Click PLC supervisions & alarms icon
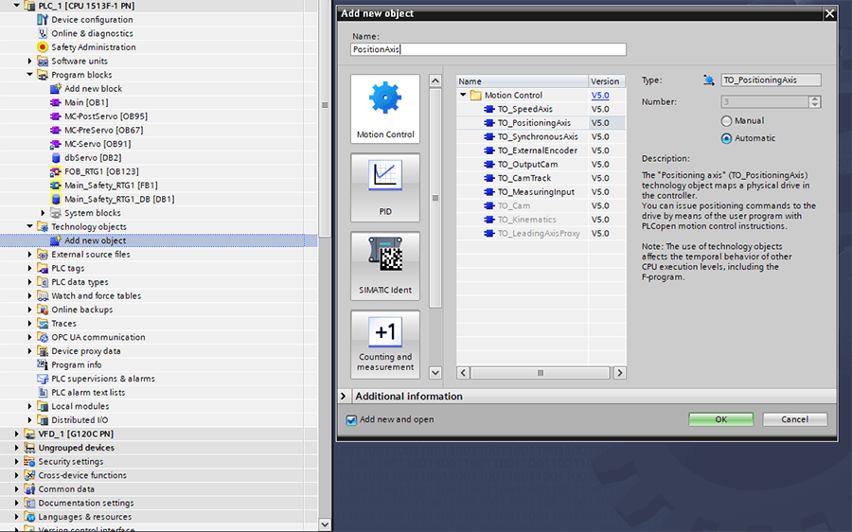Image resolution: width=852 pixels, height=532 pixels. click(43, 379)
